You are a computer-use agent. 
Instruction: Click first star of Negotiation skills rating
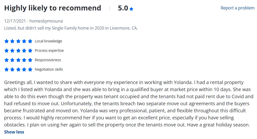tap(7, 70)
